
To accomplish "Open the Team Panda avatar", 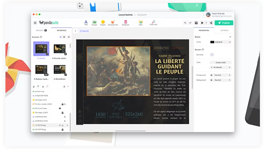I will [208, 15].
